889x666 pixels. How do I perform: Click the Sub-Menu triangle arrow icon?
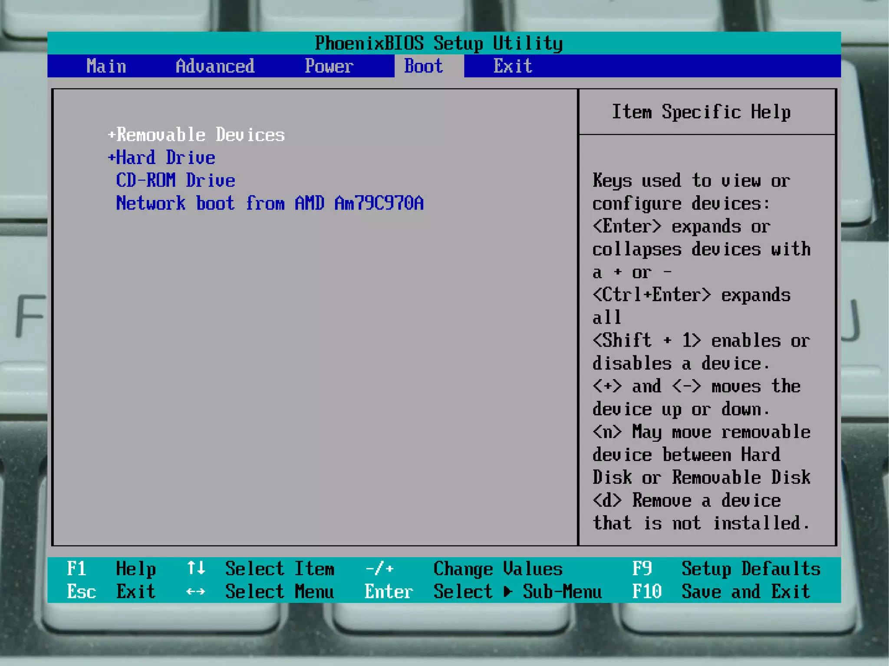[507, 591]
